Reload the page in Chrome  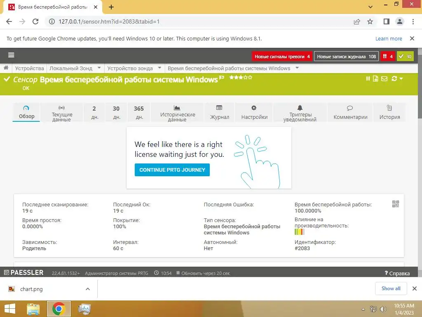point(35,21)
